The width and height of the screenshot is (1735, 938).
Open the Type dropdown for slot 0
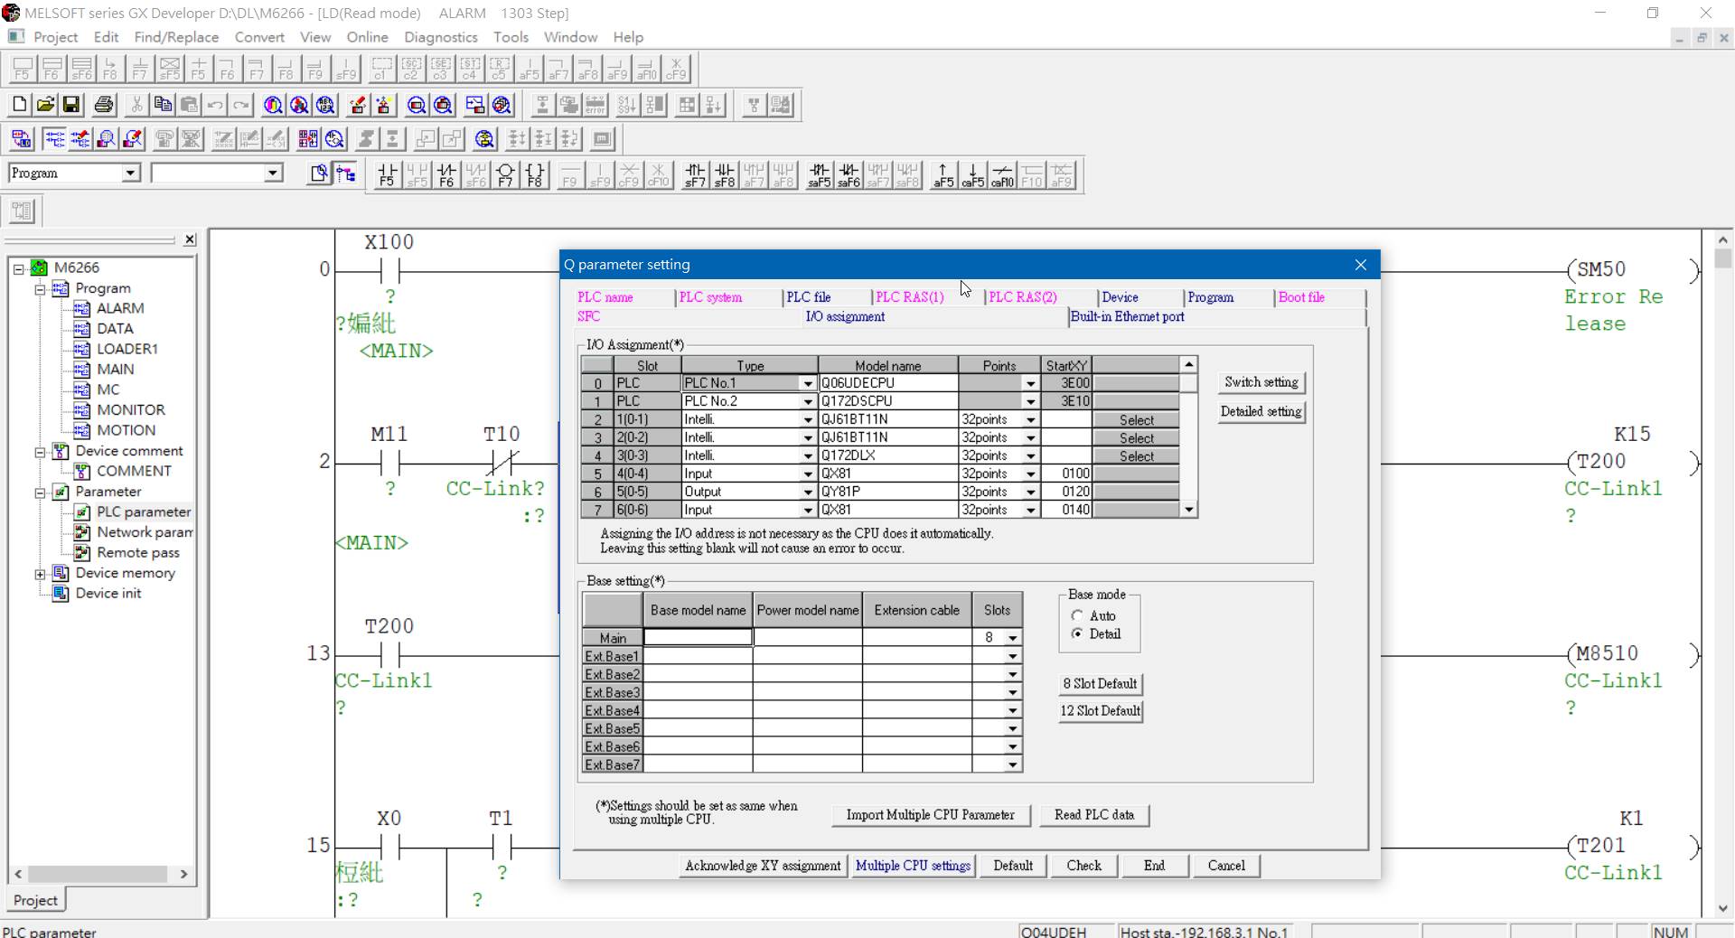coord(807,383)
